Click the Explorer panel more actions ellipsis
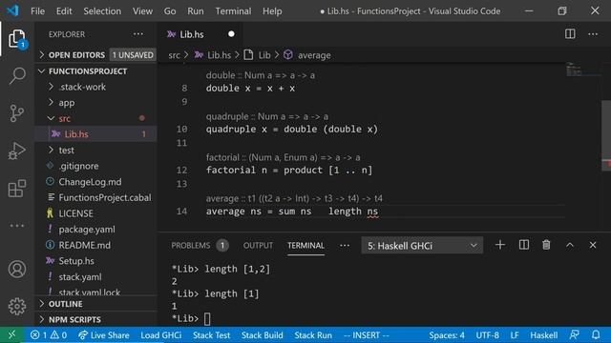 tap(137, 34)
